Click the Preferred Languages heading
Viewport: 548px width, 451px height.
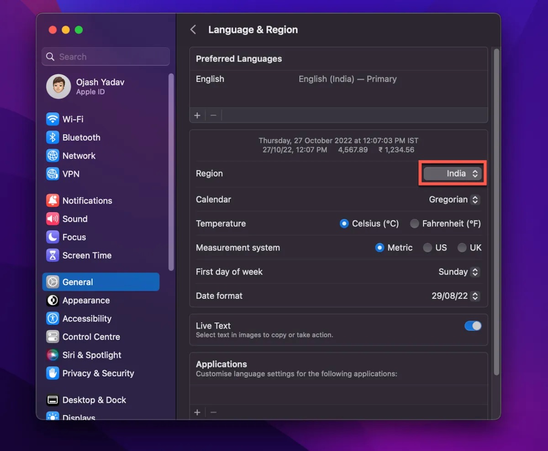(239, 59)
